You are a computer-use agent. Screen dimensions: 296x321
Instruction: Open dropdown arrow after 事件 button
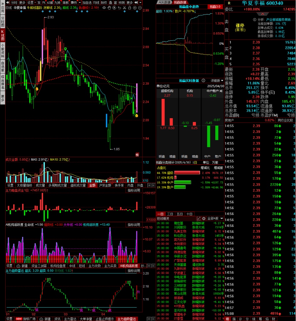80,3
